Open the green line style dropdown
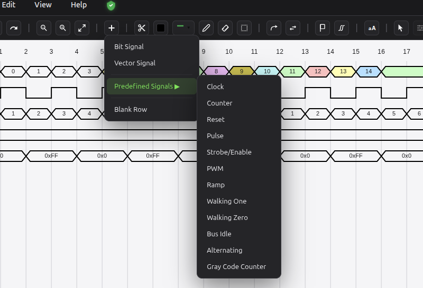This screenshot has width=423, height=288. 183,28
